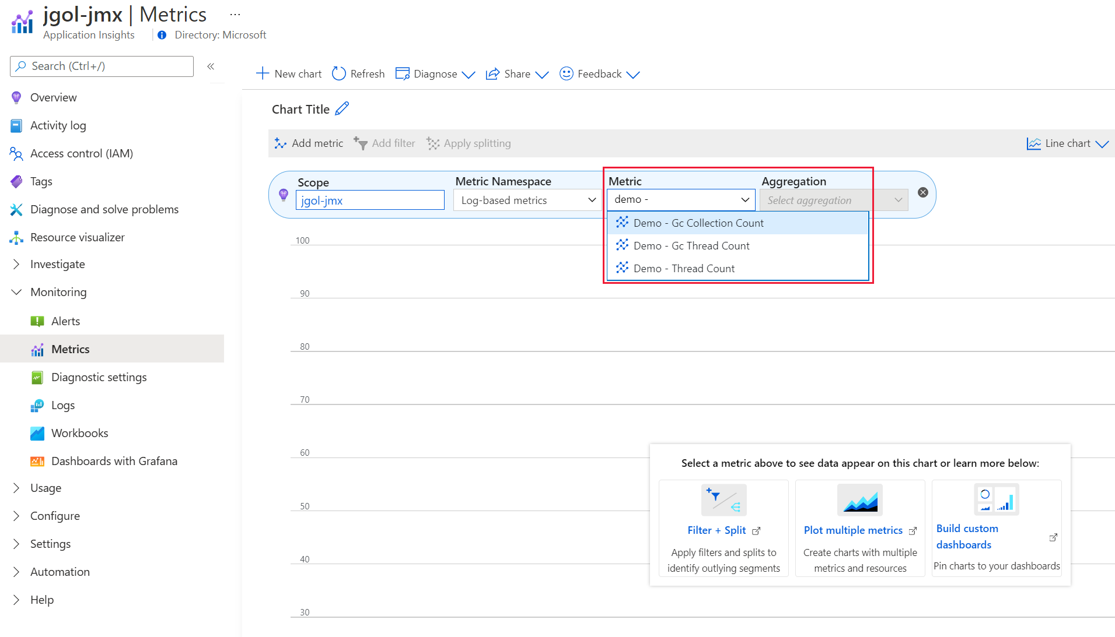Image resolution: width=1115 pixels, height=637 pixels.
Task: Remove the metric with the X icon
Action: pyautogui.click(x=922, y=192)
